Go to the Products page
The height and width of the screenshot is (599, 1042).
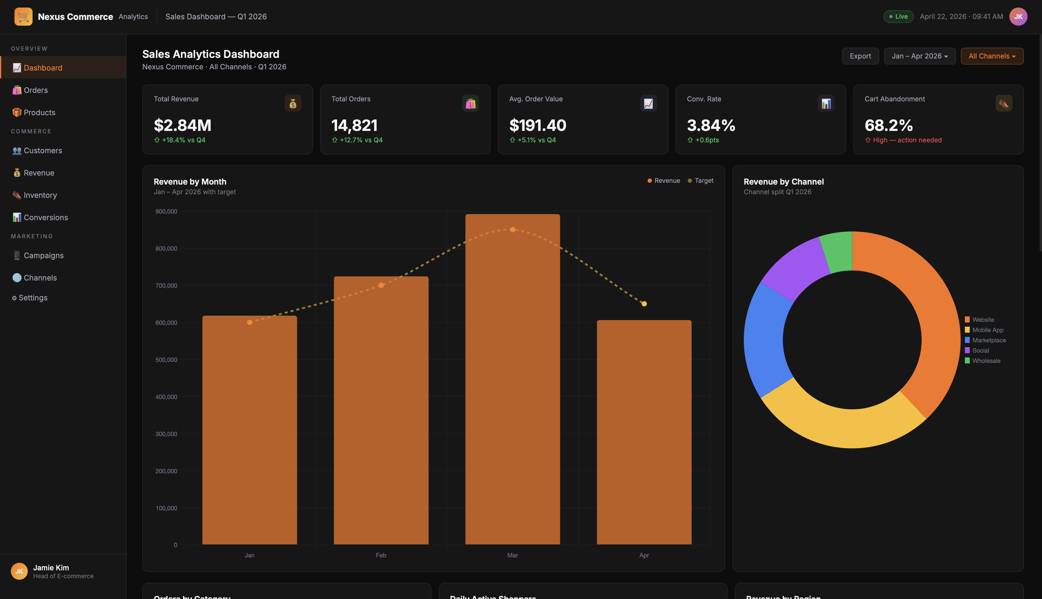tap(63, 112)
